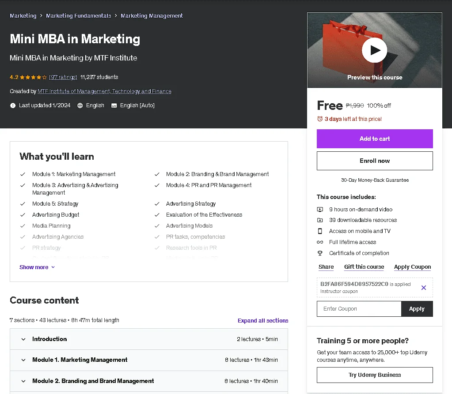Click Apply Coupon link
Viewport: 452px width, 394px height.
coord(413,267)
